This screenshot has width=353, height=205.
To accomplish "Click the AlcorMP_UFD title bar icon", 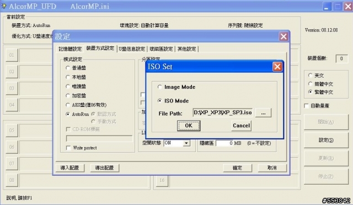I will point(4,6).
